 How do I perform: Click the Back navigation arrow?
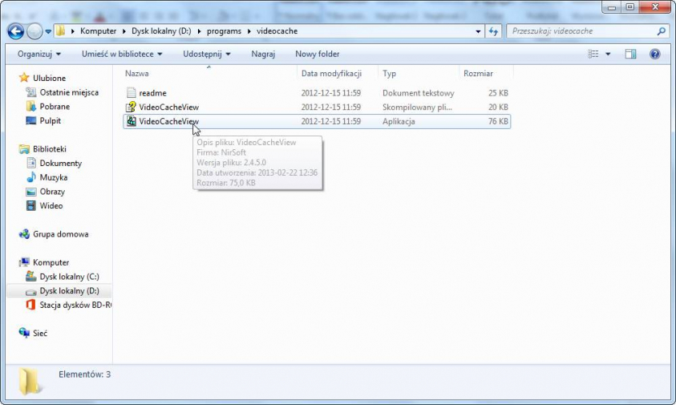pyautogui.click(x=15, y=31)
